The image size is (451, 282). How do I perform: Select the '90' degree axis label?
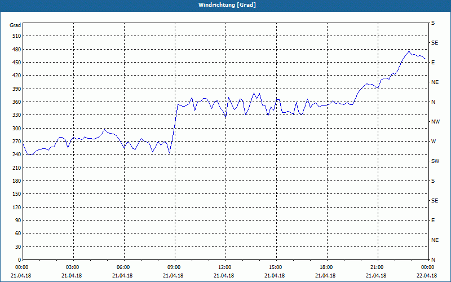(x=18, y=221)
